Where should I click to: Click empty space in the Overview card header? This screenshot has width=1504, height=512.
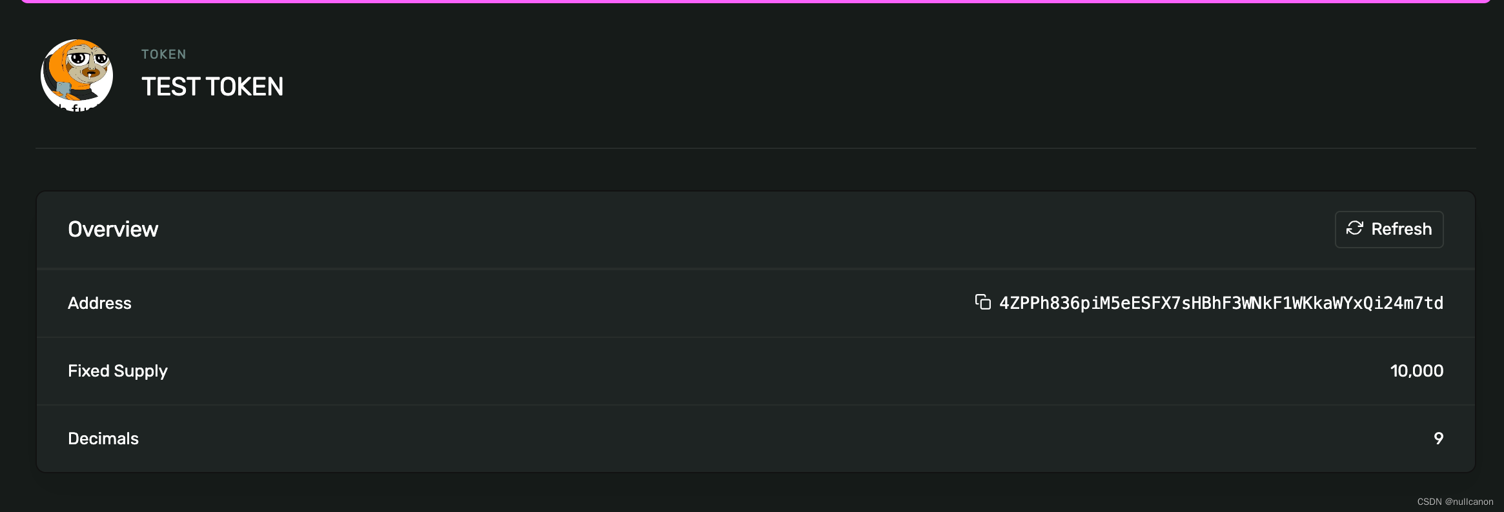[x=742, y=229]
